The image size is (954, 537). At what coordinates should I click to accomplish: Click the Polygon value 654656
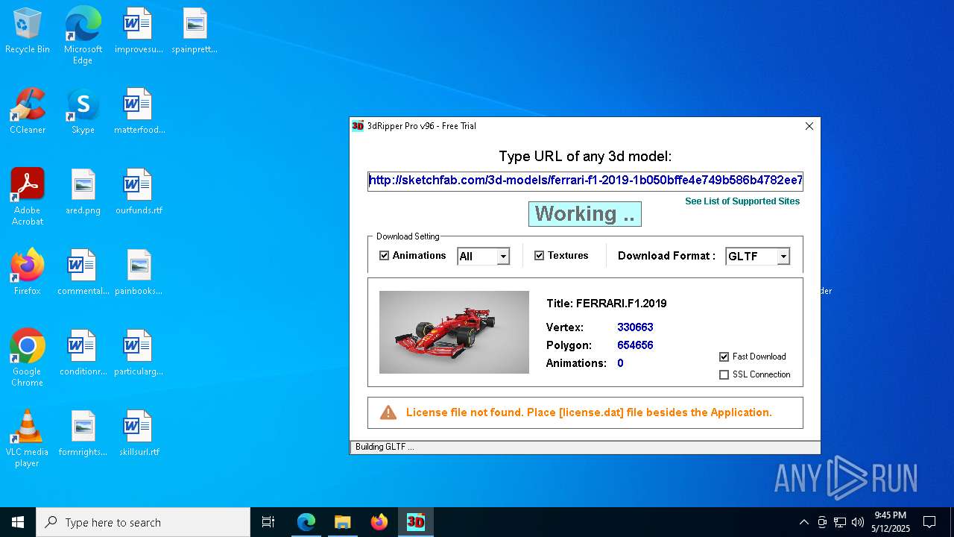click(635, 345)
